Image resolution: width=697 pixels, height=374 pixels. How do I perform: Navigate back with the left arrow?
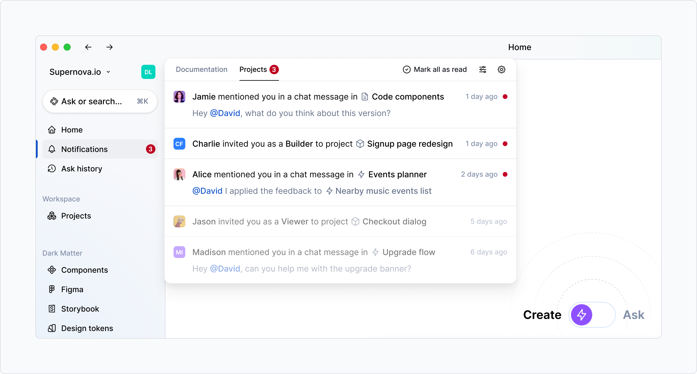[88, 47]
